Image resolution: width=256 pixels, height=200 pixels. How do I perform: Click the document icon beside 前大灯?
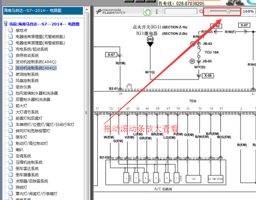[x=11, y=105]
